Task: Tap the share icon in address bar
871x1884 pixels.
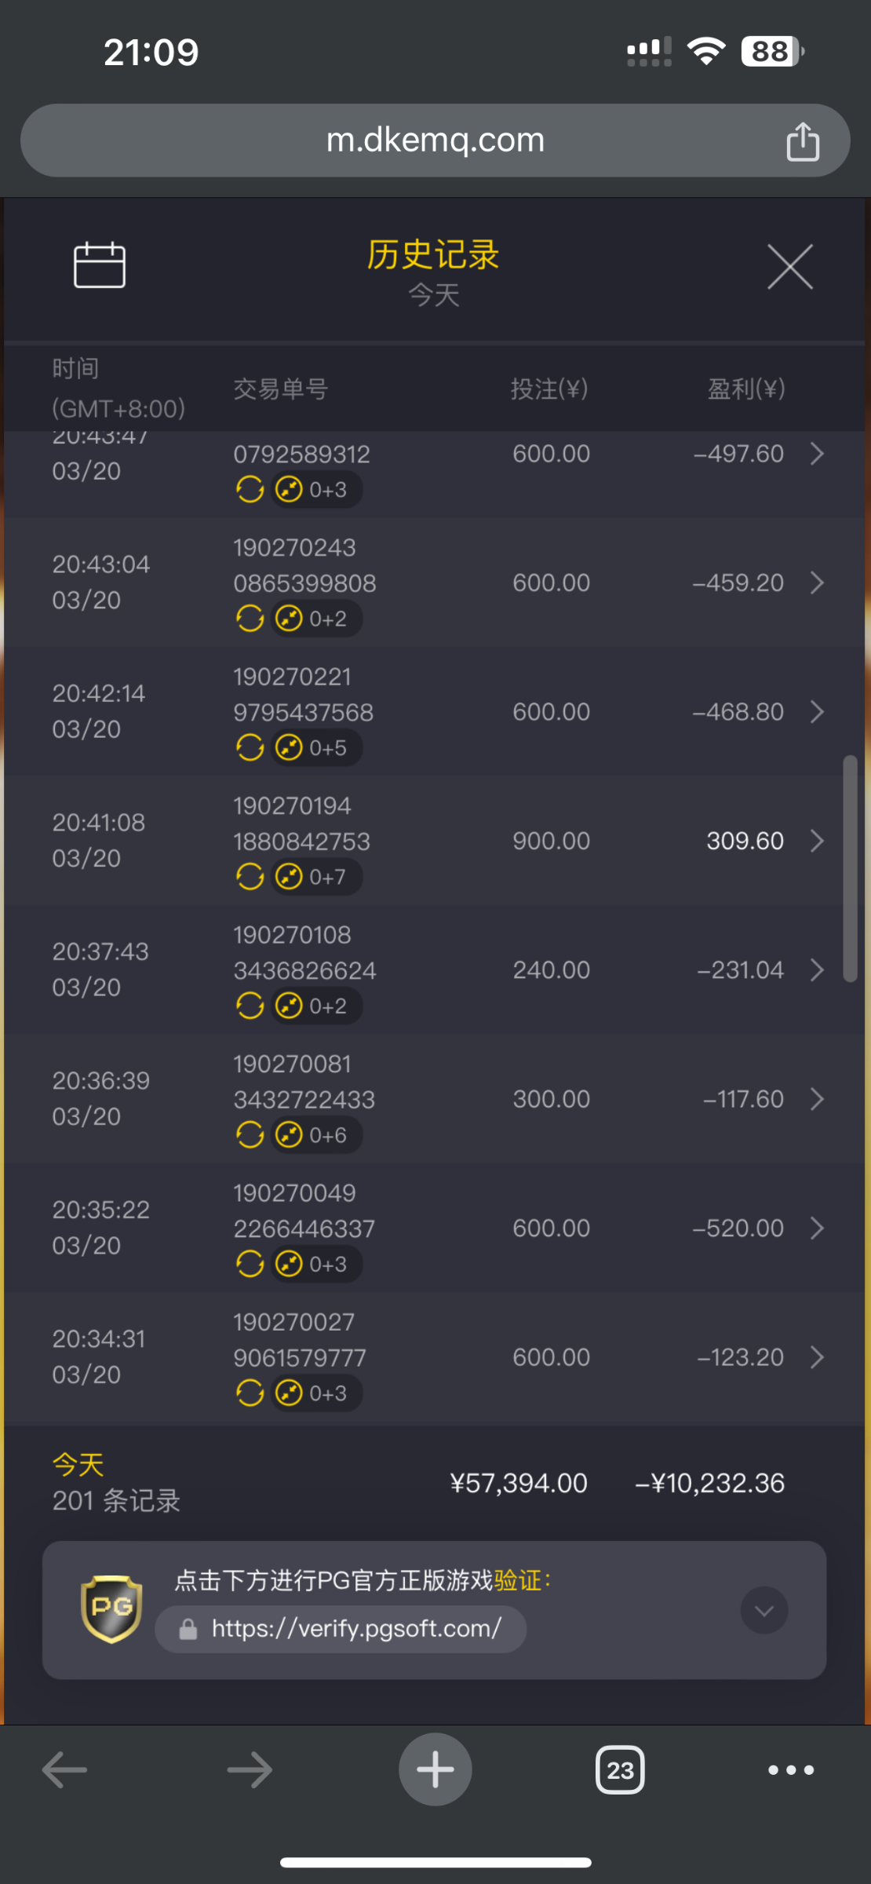Action: point(802,142)
